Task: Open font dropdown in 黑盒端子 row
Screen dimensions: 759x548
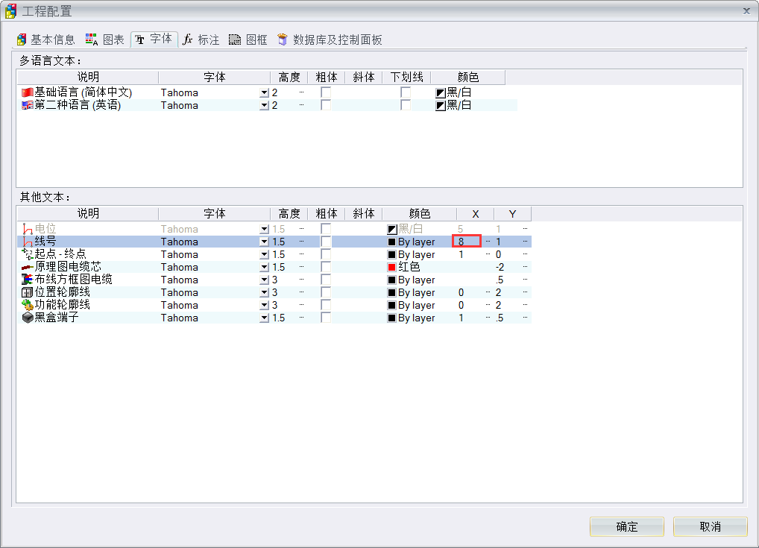Action: point(264,318)
